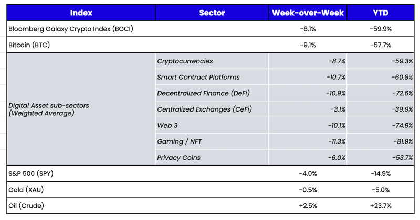The width and height of the screenshot is (420, 220).
Task: Click the Centralized Exchanges (CeFi) cell
Action: [x=204, y=109]
